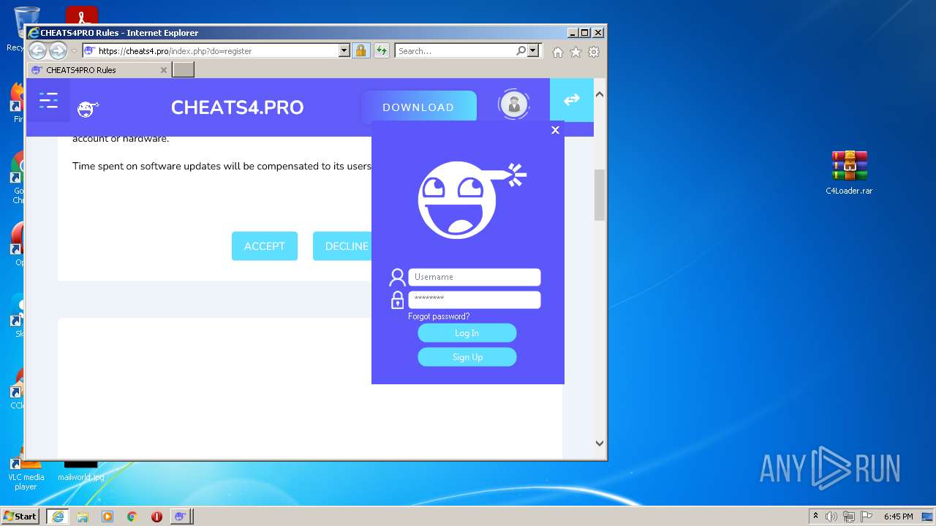Select the C4Loader.rar desktop file
Image resolution: width=936 pixels, height=526 pixels.
point(849,173)
